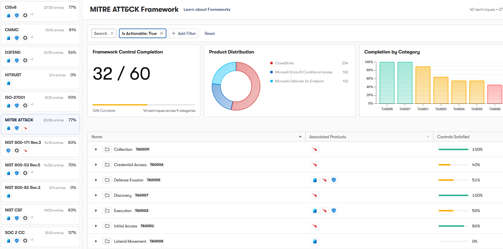Expand the Defense Evasion TA0005 row

[96, 180]
